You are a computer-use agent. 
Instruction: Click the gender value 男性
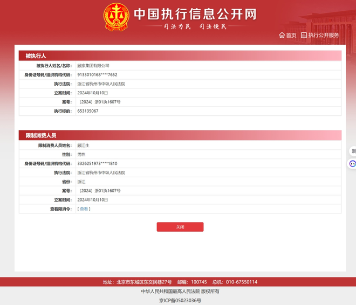point(81,155)
